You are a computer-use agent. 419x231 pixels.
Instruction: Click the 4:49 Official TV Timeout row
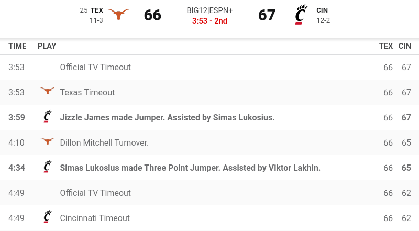[95, 193]
